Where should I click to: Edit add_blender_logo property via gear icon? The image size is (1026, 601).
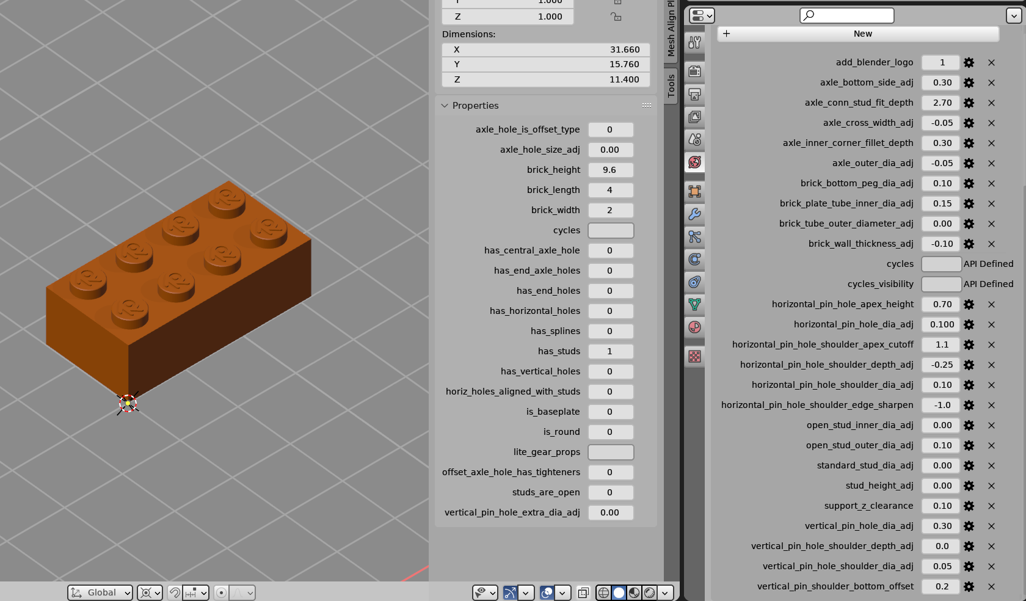969,62
